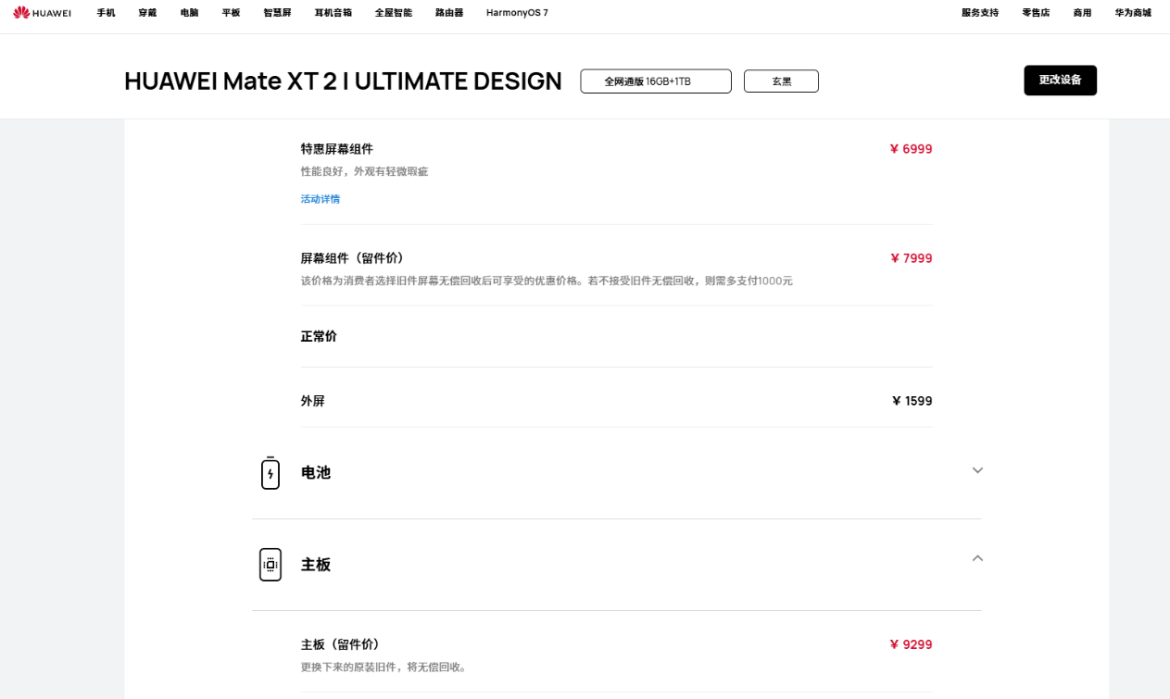
Task: Expand the 电池 section chevron
Action: point(977,470)
